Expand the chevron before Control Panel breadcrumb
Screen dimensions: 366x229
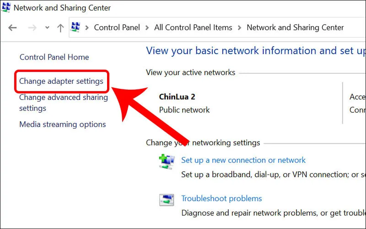point(87,27)
